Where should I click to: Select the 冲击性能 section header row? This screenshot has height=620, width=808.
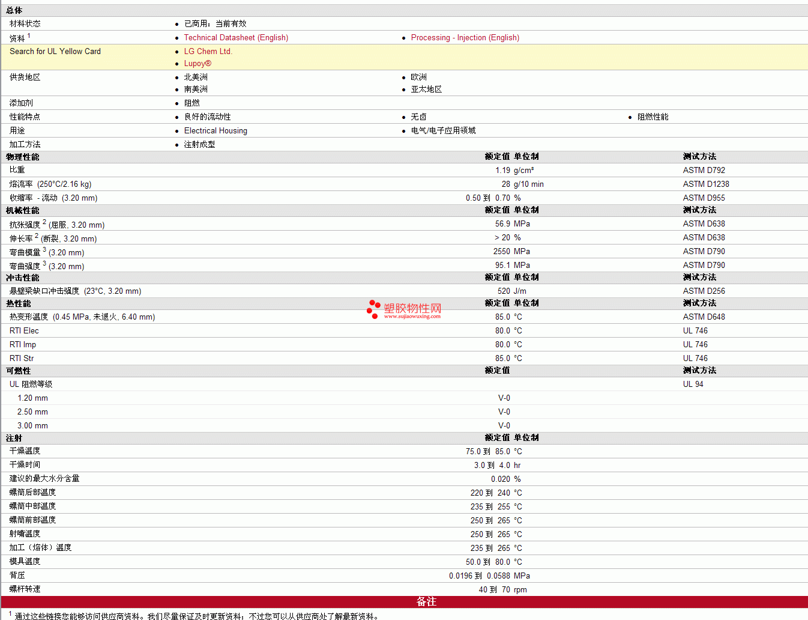pos(404,278)
